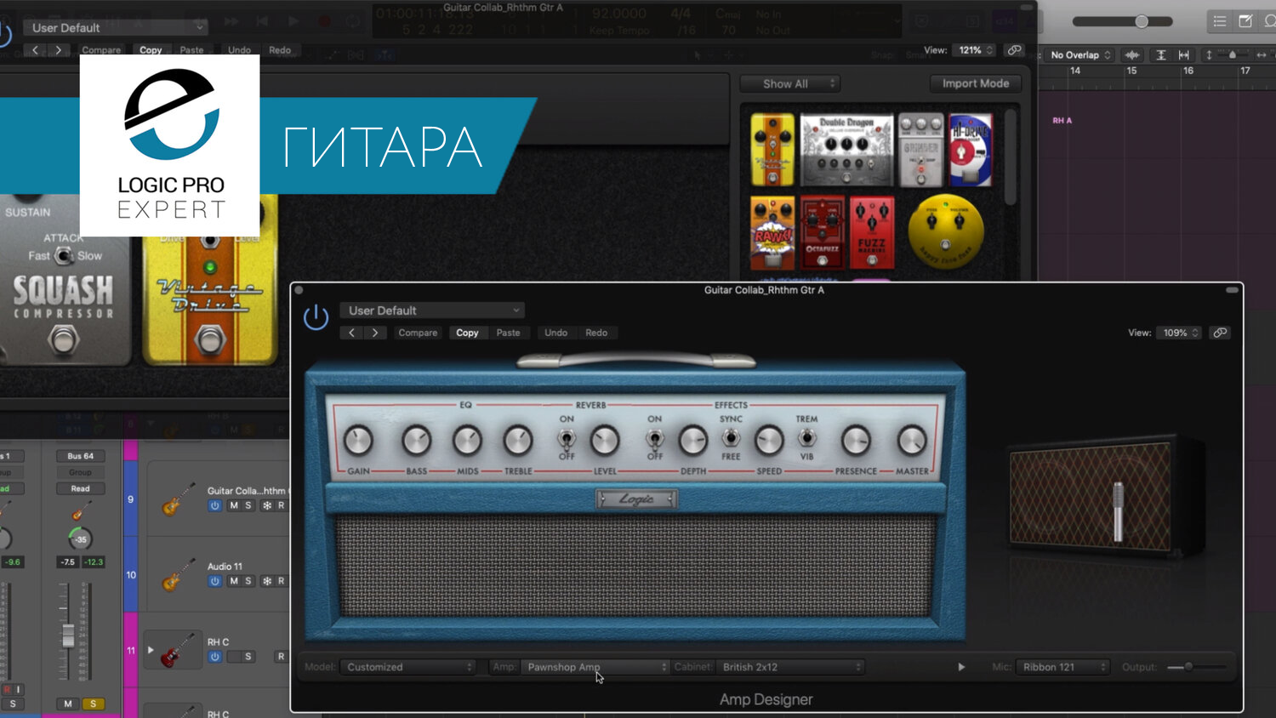This screenshot has height=718, width=1276.
Task: Open the Cabinet British 2x12 dropdown
Action: click(790, 667)
